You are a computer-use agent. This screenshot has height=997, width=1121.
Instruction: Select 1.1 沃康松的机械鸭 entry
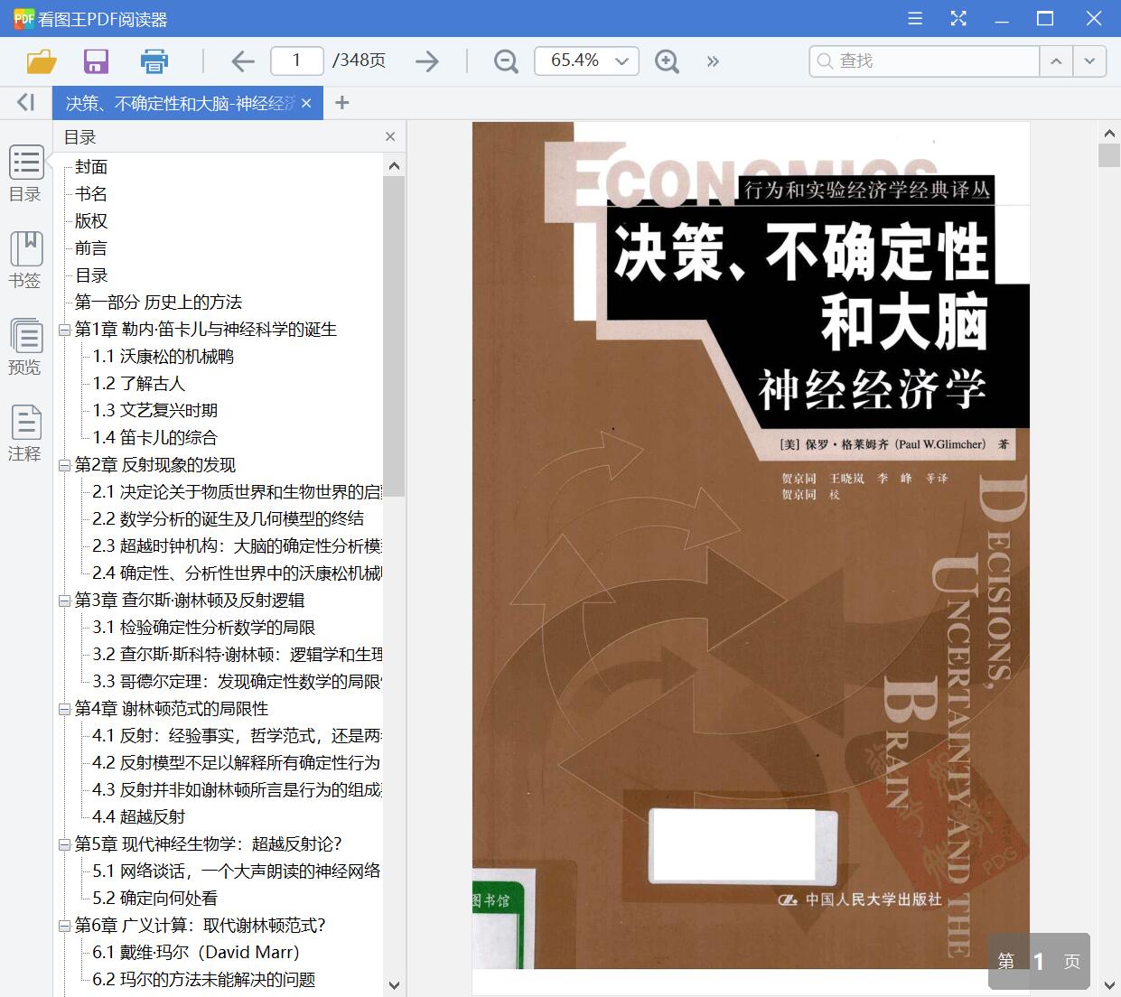tap(163, 357)
